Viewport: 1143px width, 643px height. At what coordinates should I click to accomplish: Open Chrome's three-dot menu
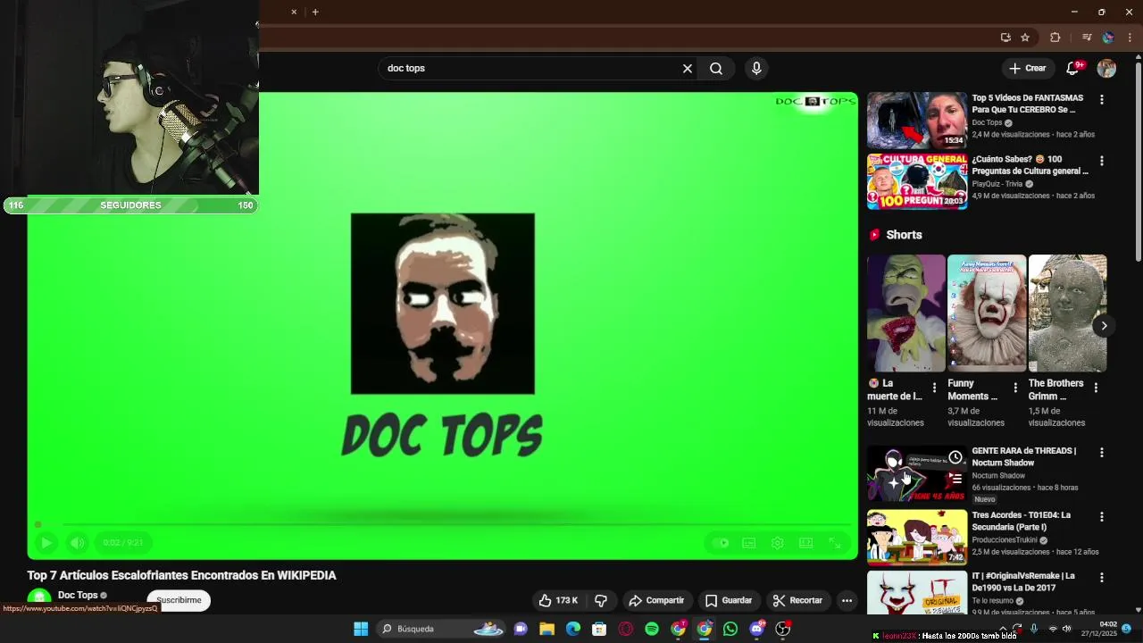tap(1130, 38)
